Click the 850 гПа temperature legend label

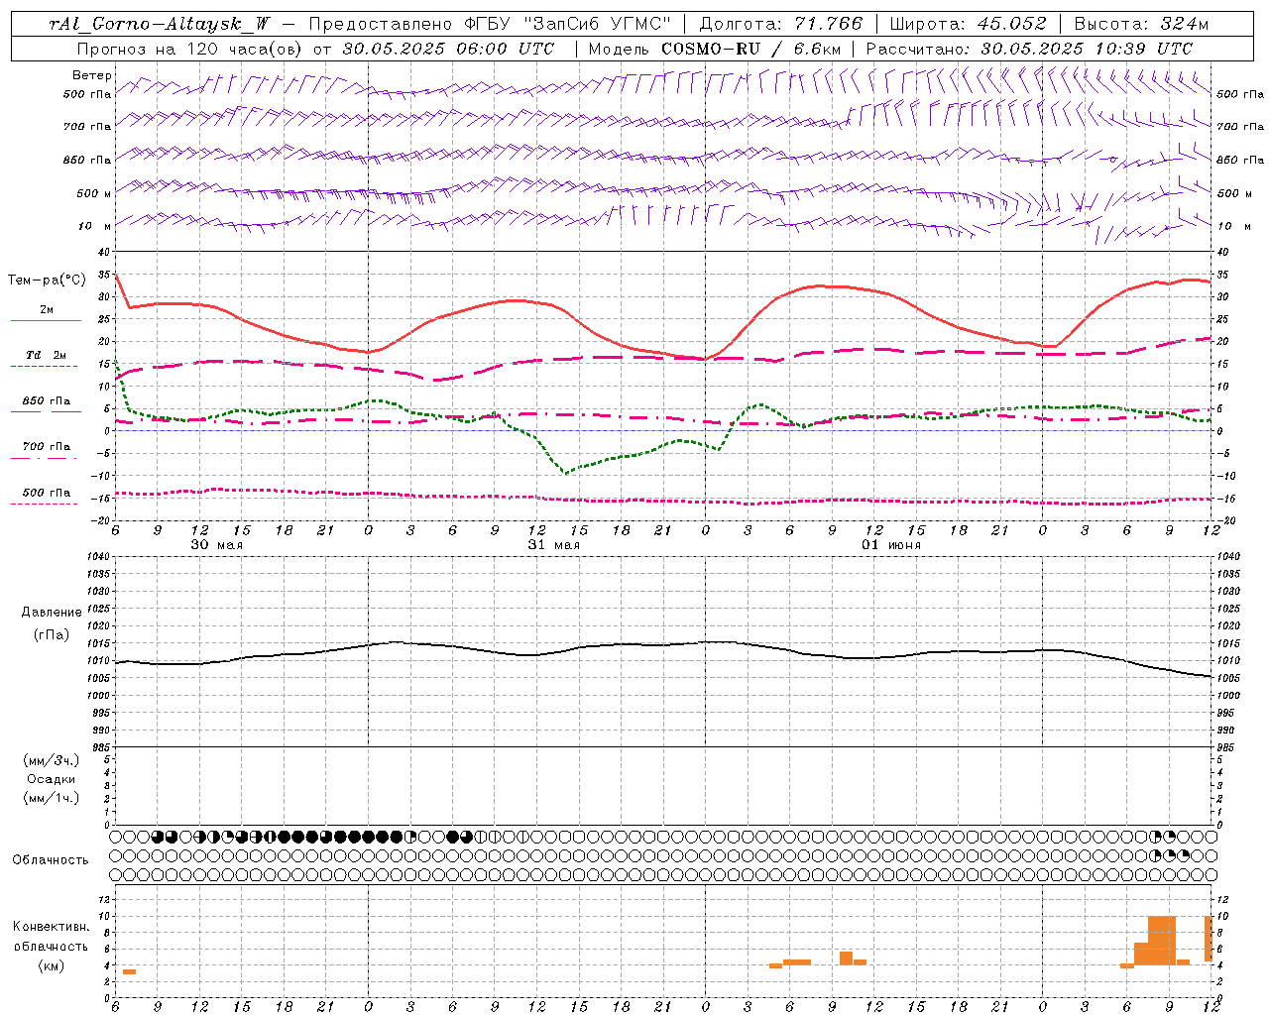tap(47, 400)
